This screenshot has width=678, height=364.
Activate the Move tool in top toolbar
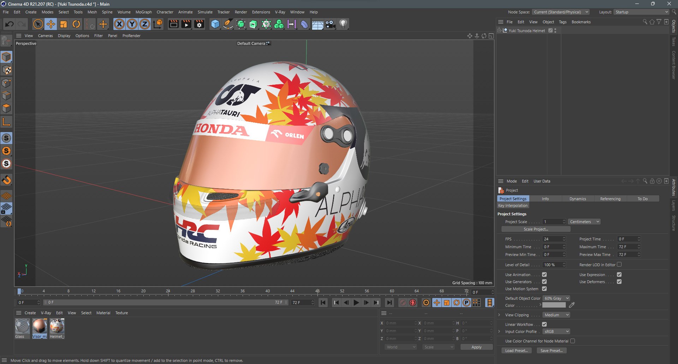pos(51,24)
